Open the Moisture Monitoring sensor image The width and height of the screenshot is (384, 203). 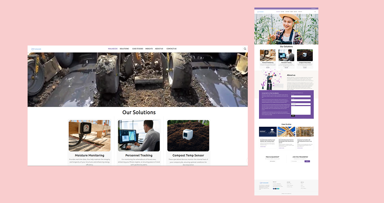pyautogui.click(x=90, y=136)
